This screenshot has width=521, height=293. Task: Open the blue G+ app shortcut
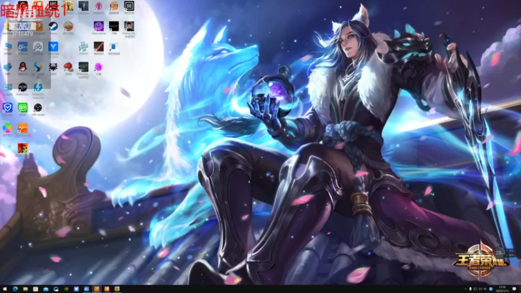click(x=23, y=47)
